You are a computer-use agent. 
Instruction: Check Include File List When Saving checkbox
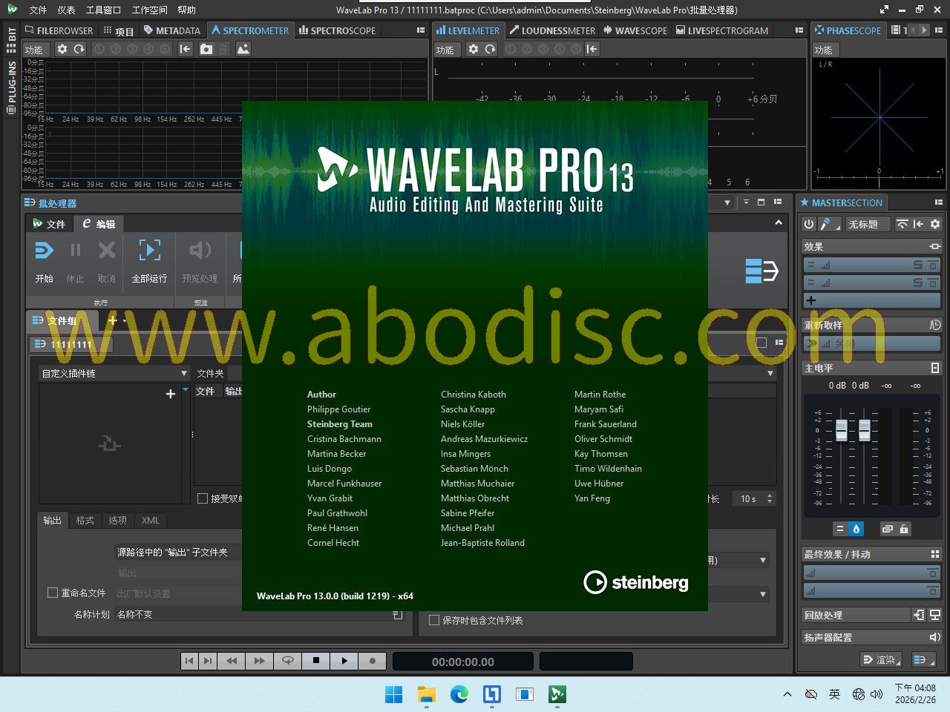click(x=434, y=620)
